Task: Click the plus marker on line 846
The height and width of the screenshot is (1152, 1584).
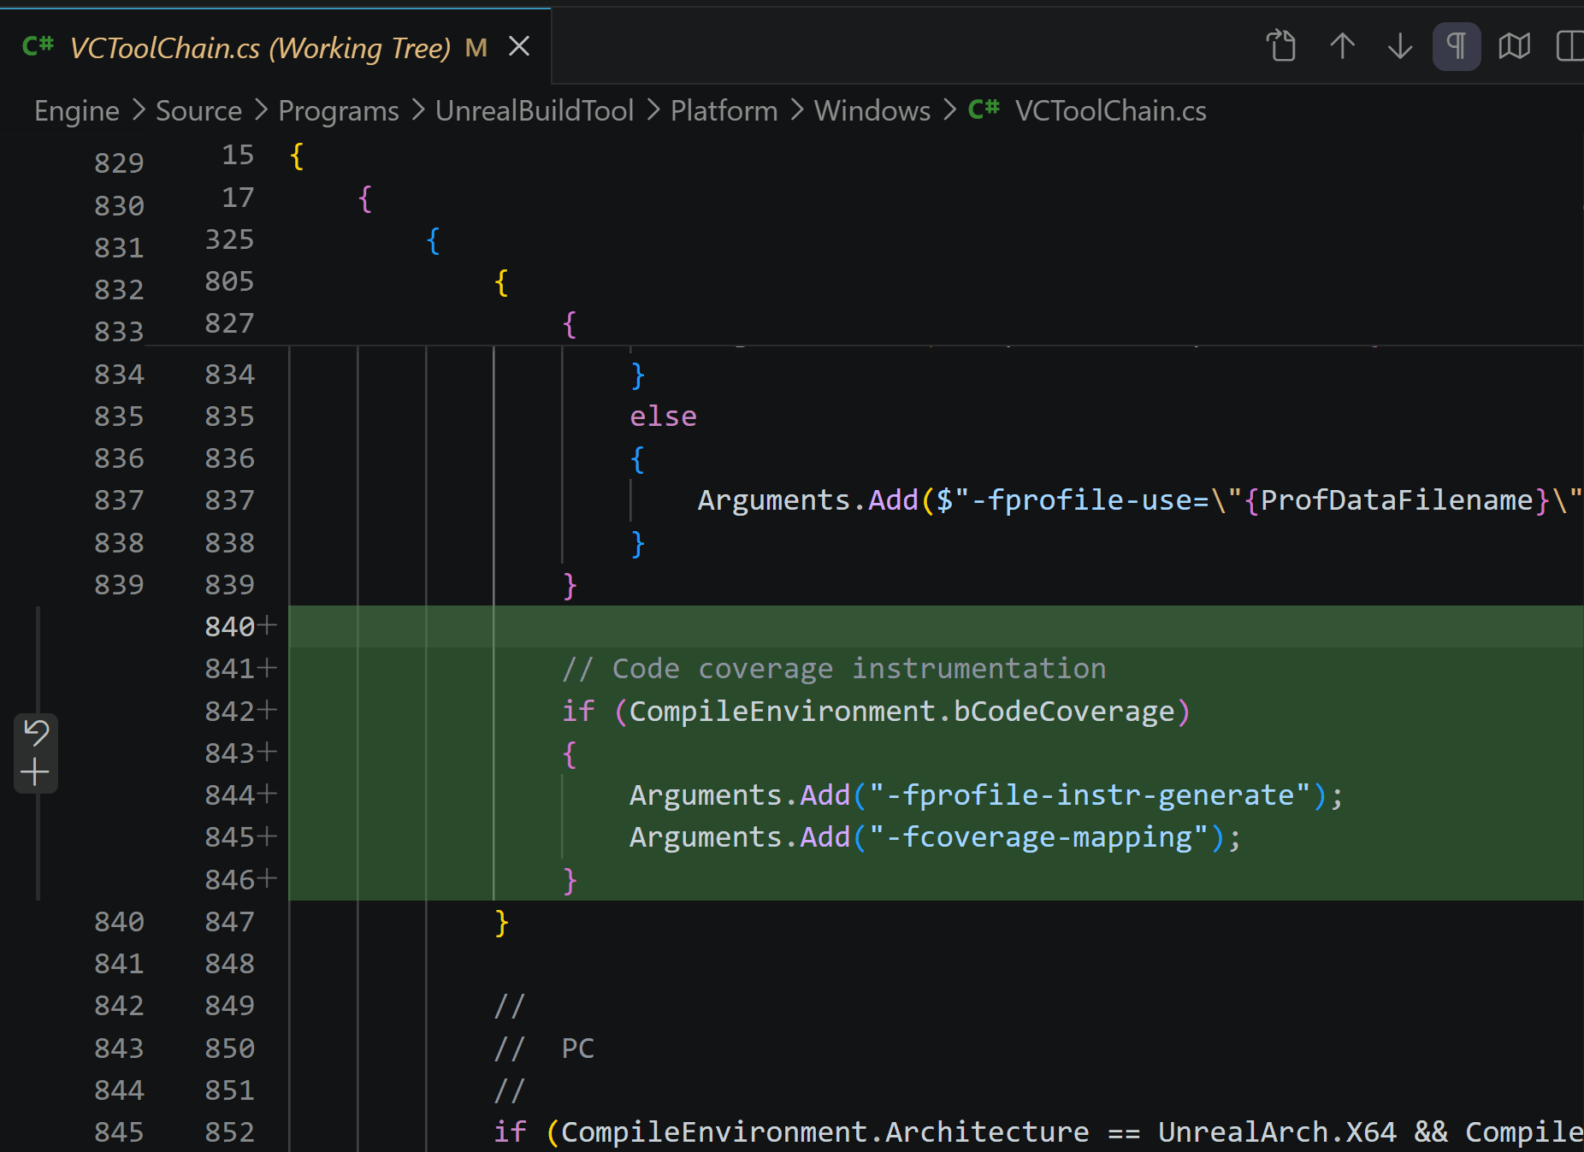Action: pos(268,878)
